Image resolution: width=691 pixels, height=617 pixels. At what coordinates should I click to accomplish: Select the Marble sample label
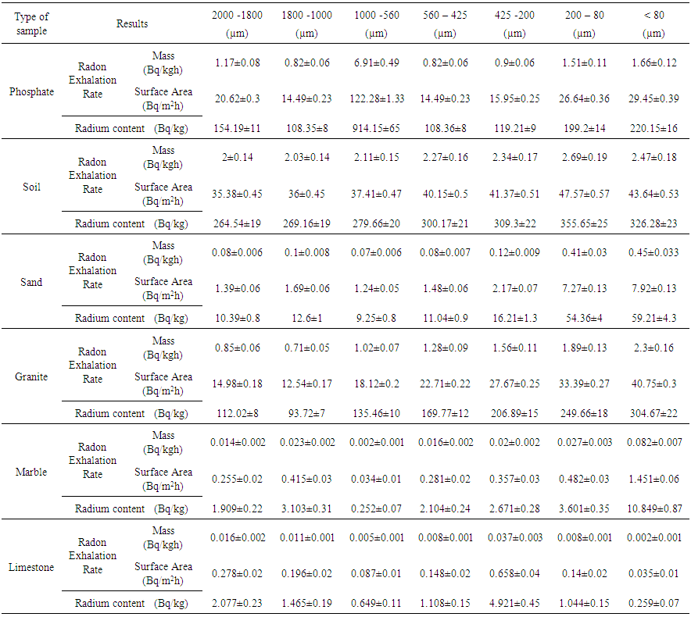(x=32, y=472)
